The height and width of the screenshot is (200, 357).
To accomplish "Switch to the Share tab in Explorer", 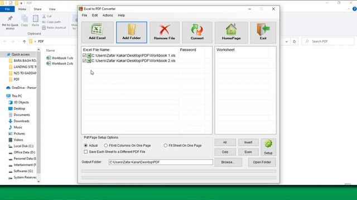I will 37,9.
